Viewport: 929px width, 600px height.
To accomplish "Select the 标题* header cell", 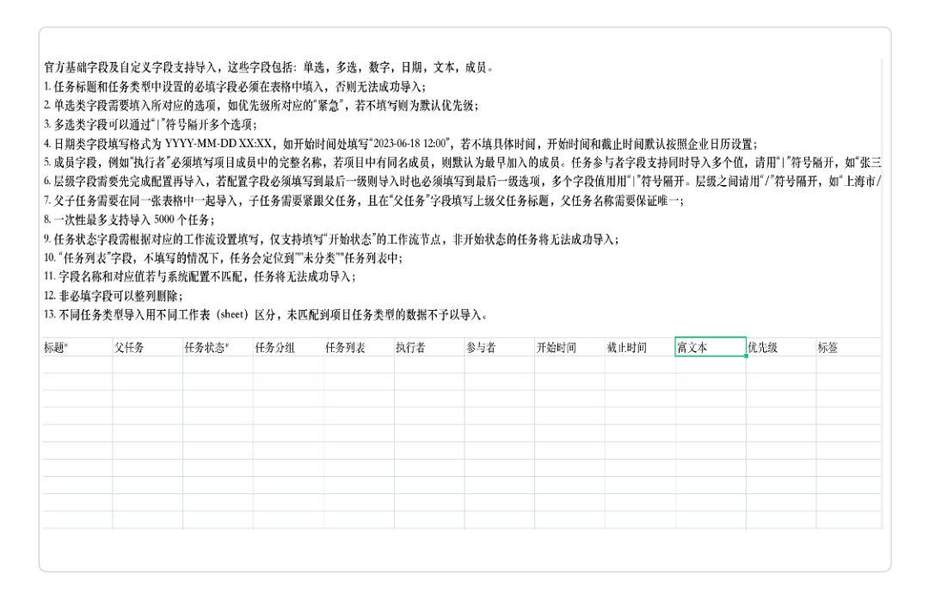I will [77, 348].
